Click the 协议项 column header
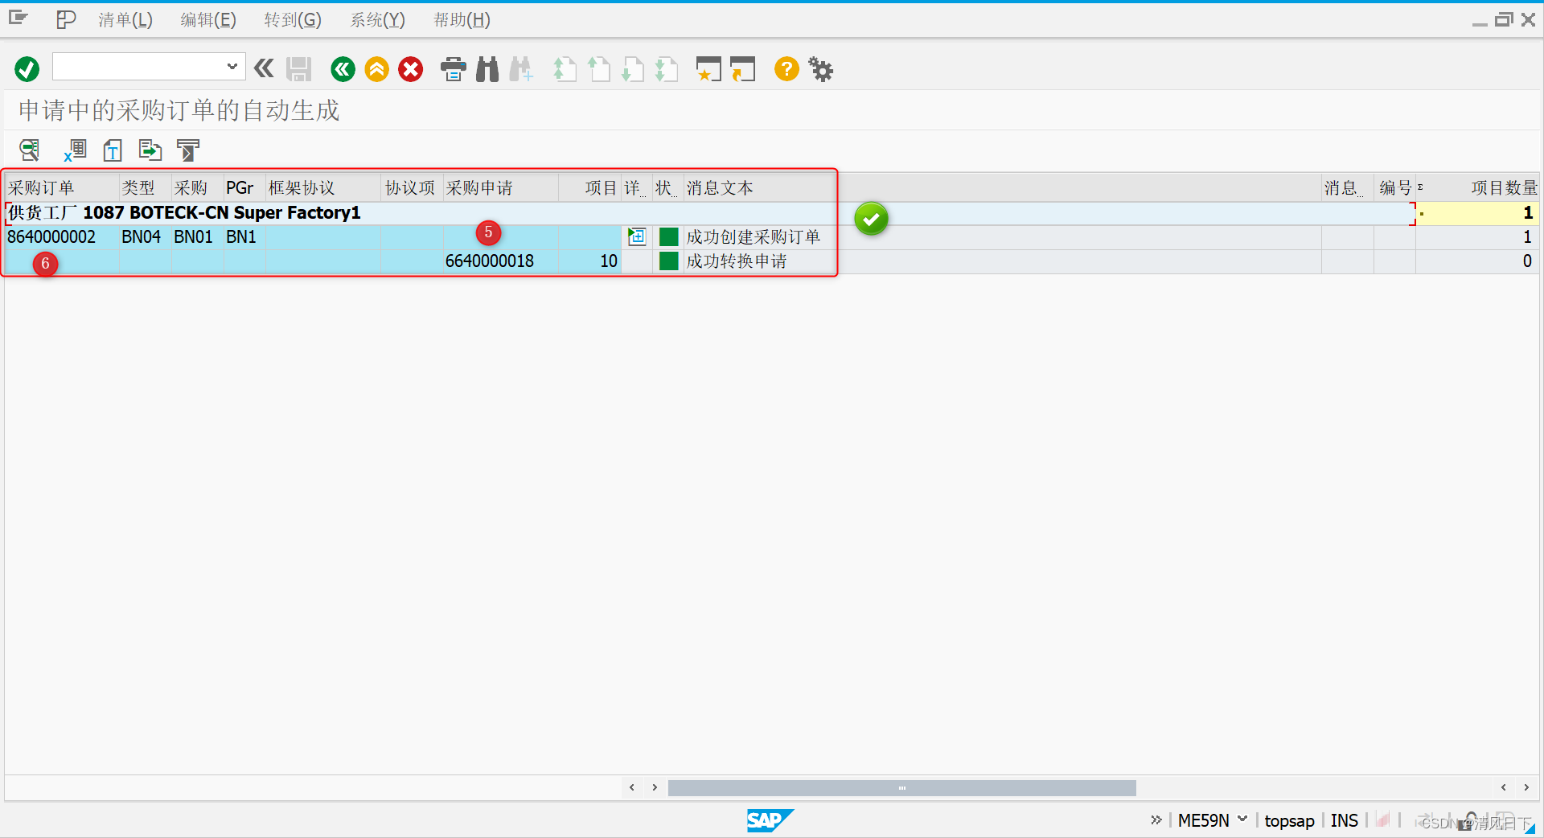 (x=410, y=187)
